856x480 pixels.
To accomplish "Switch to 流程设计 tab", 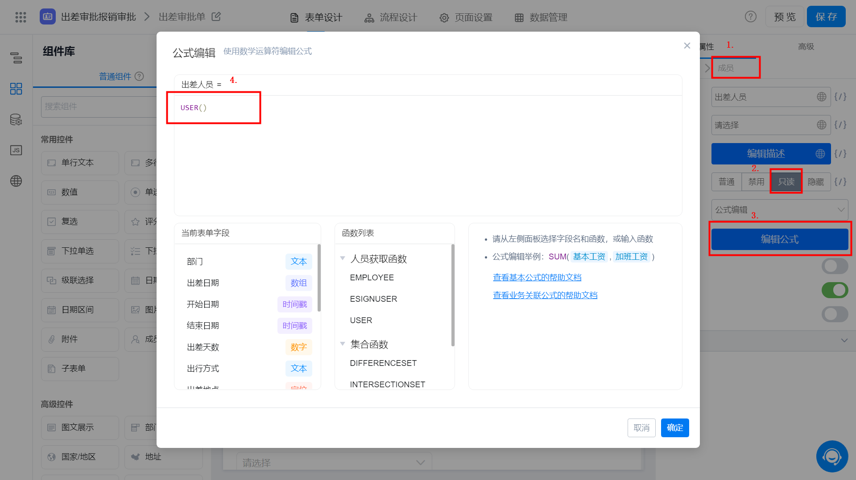I will click(x=391, y=17).
